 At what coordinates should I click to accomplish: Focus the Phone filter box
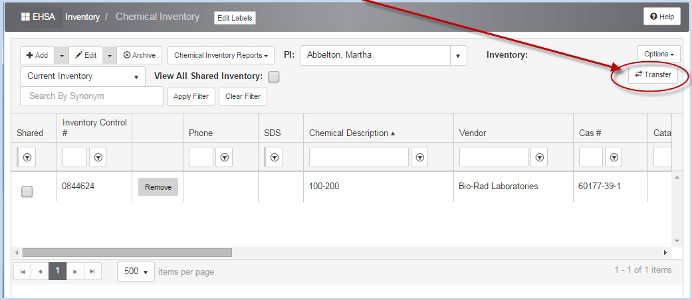click(201, 157)
